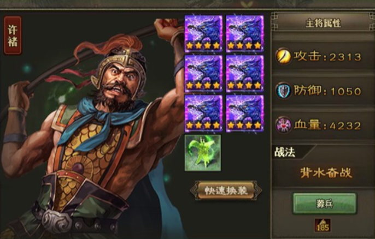The height and width of the screenshot is (239, 375).
Task: Tap the green warrior troop icon
Action: 203,153
